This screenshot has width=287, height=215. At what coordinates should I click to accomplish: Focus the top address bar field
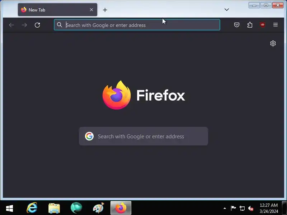[x=137, y=25]
